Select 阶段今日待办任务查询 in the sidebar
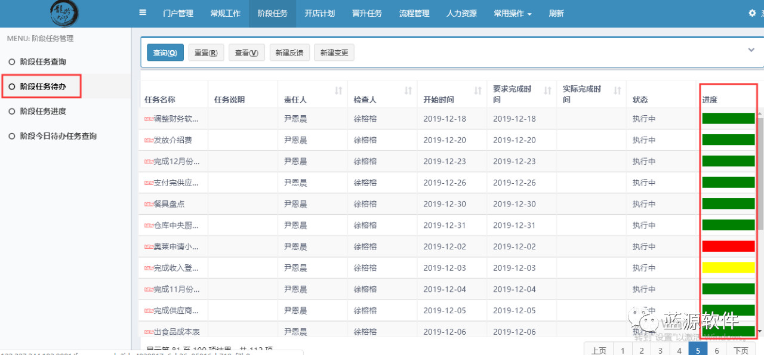Screen dimensions: 764x355 58,136
